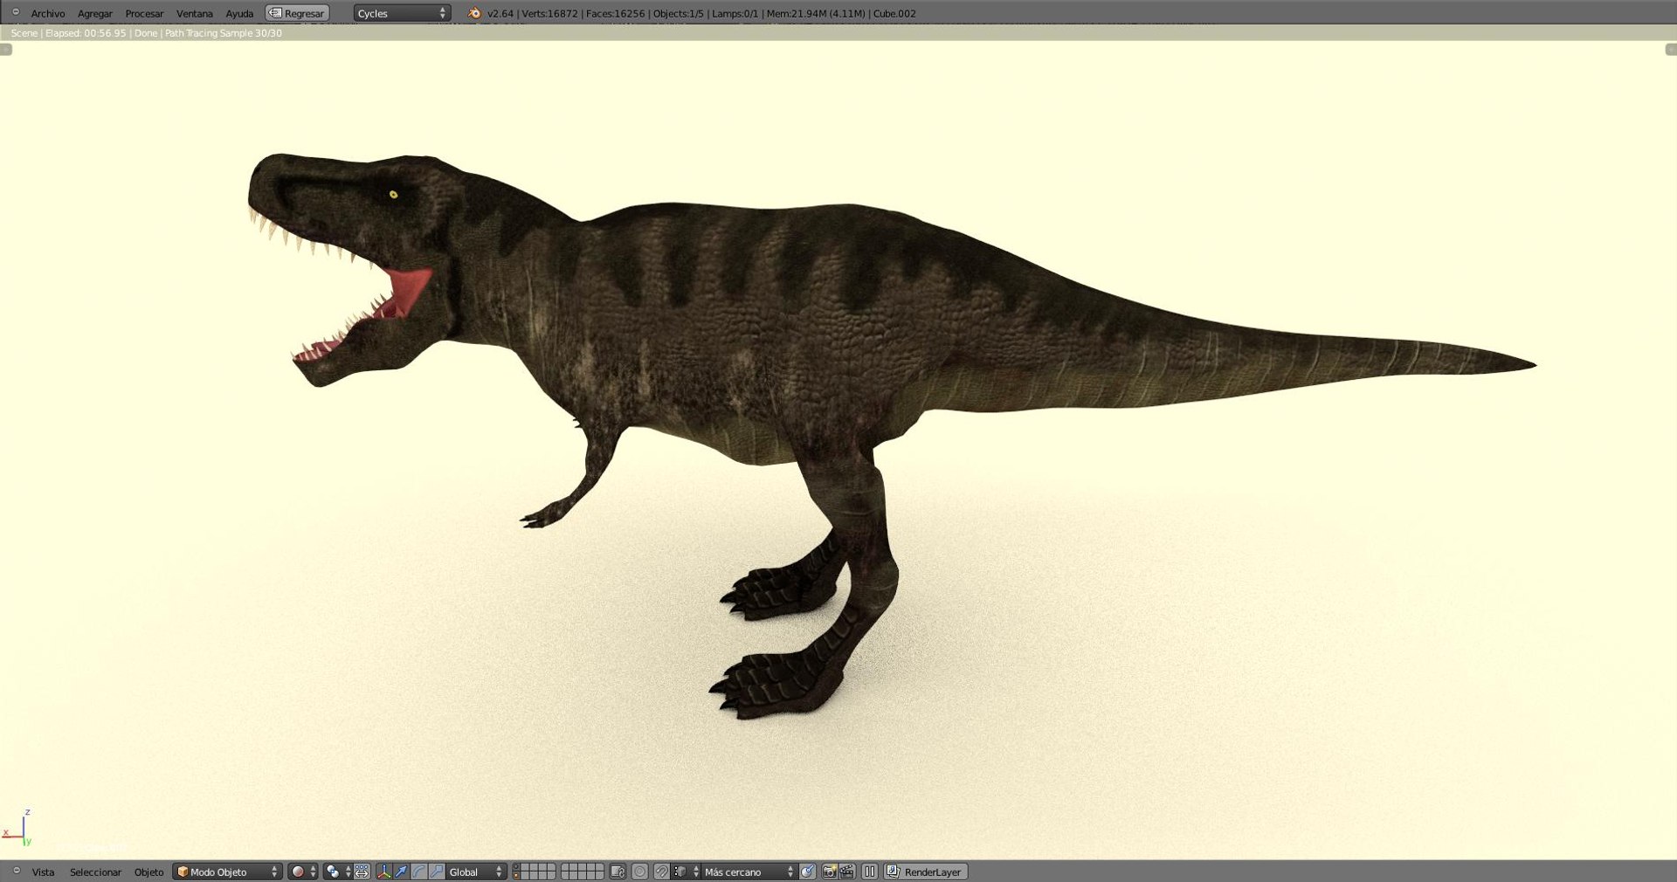Open the Objeto menu
Image resolution: width=1677 pixels, height=882 pixels.
(x=148, y=872)
